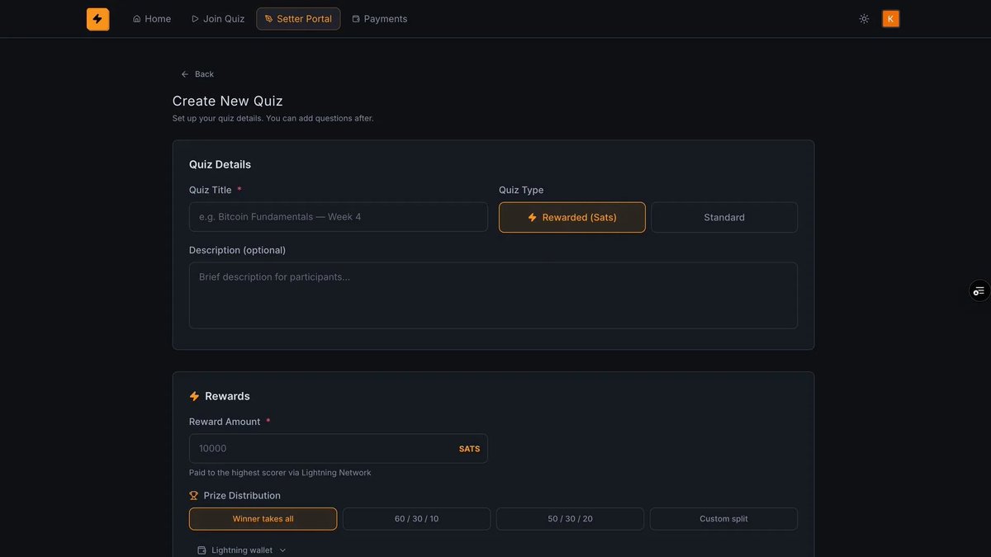Go to the Home tab
The height and width of the screenshot is (557, 991).
(152, 19)
